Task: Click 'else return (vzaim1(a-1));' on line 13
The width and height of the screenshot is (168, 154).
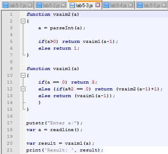Action: pos(77,96)
